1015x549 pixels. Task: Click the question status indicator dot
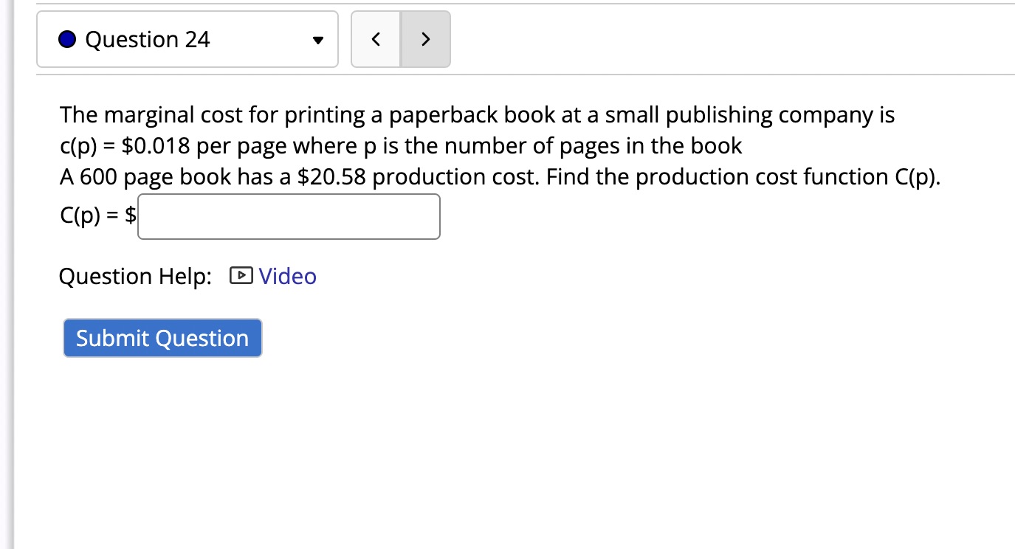[68, 39]
